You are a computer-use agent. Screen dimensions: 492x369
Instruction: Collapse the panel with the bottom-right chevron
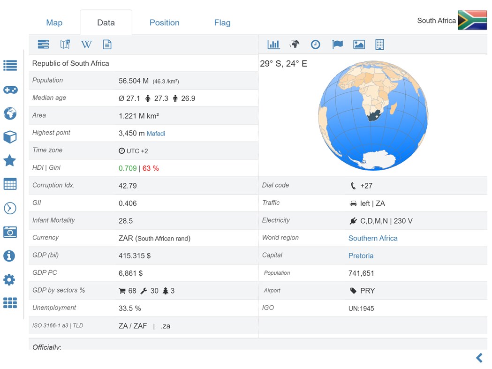[479, 357]
